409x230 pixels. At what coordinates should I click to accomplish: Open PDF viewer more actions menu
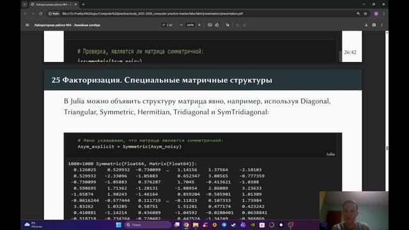[382, 25]
